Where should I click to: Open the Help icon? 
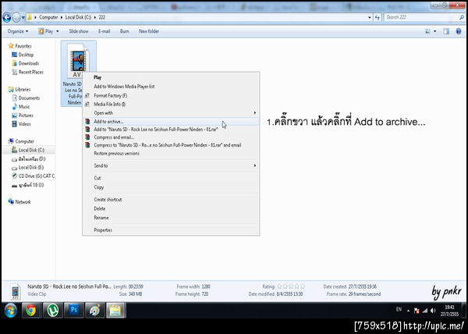(x=459, y=31)
